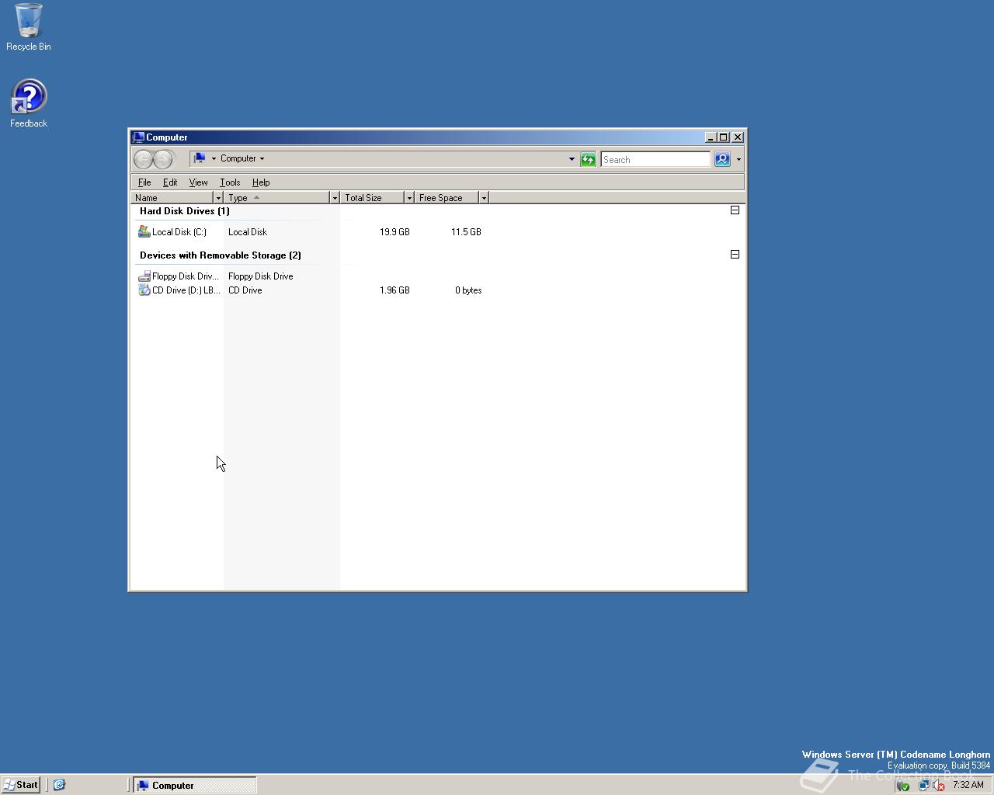
Task: Click the Forward navigation button
Action: [x=163, y=159]
